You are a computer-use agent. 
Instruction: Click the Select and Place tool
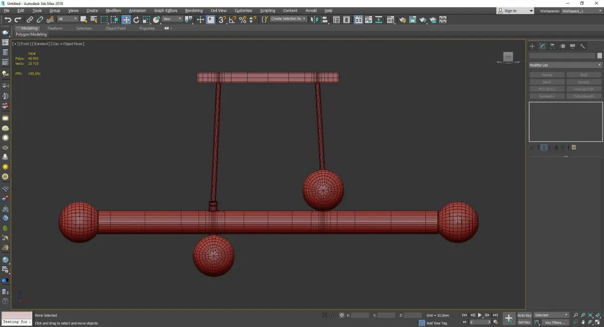(157, 20)
